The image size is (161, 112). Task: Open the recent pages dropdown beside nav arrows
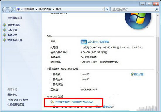pos(14,9)
